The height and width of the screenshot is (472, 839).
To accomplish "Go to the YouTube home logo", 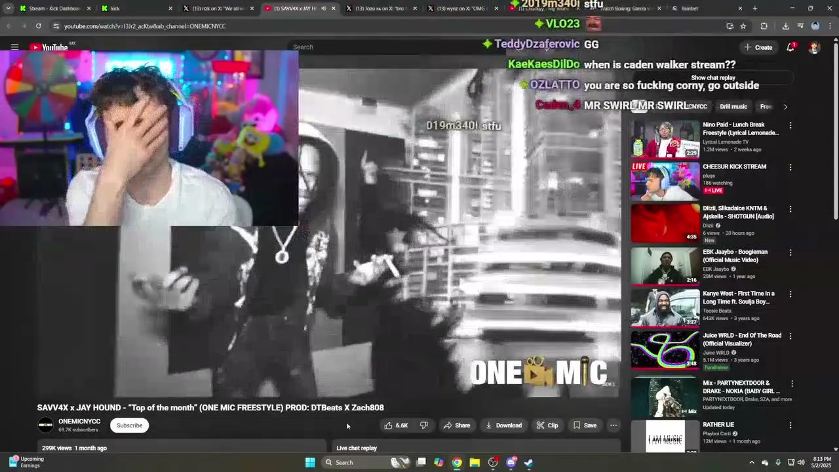I will pyautogui.click(x=49, y=47).
